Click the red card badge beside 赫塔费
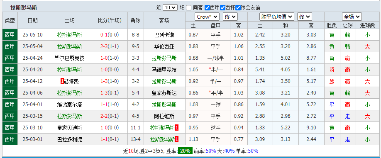Viewport: 381px width, 158px height. pos(62,81)
